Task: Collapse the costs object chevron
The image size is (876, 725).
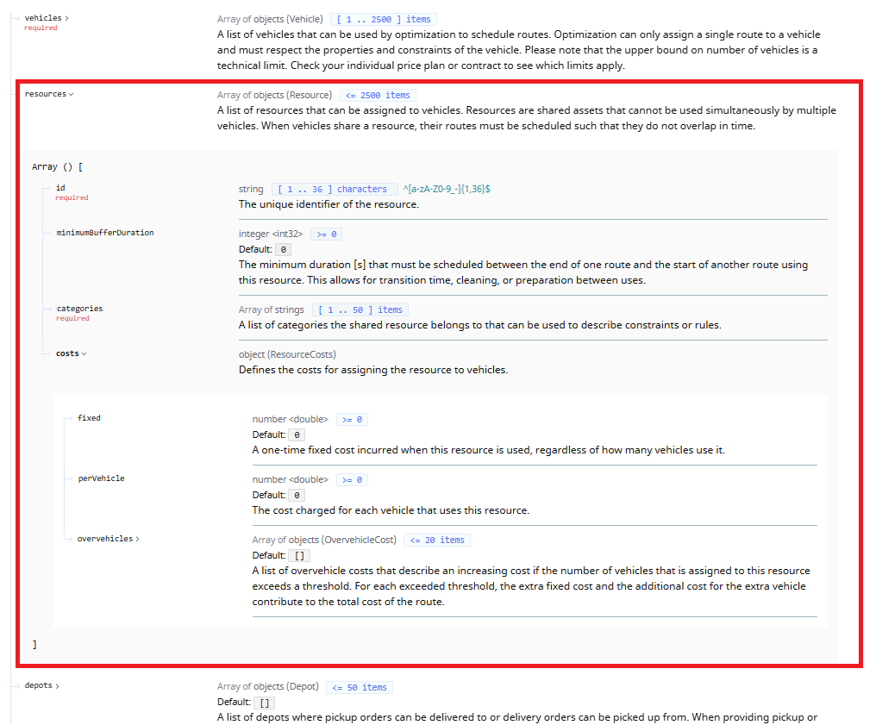Action: (84, 353)
